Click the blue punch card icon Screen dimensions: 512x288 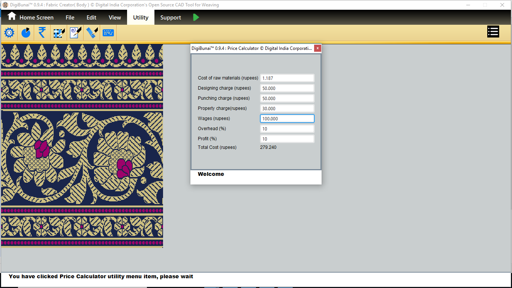coord(108,33)
